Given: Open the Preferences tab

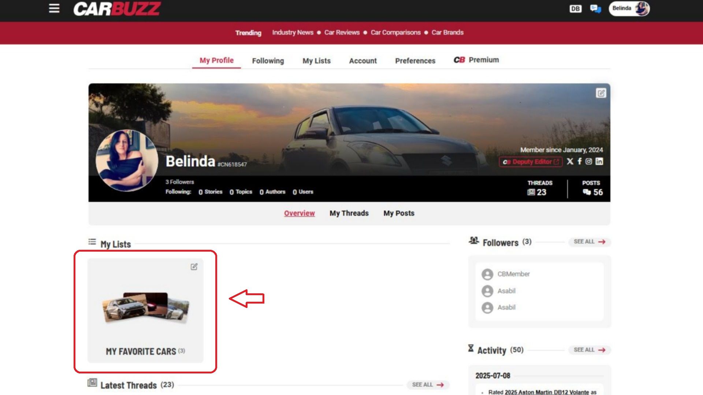Looking at the screenshot, I should pyautogui.click(x=415, y=61).
